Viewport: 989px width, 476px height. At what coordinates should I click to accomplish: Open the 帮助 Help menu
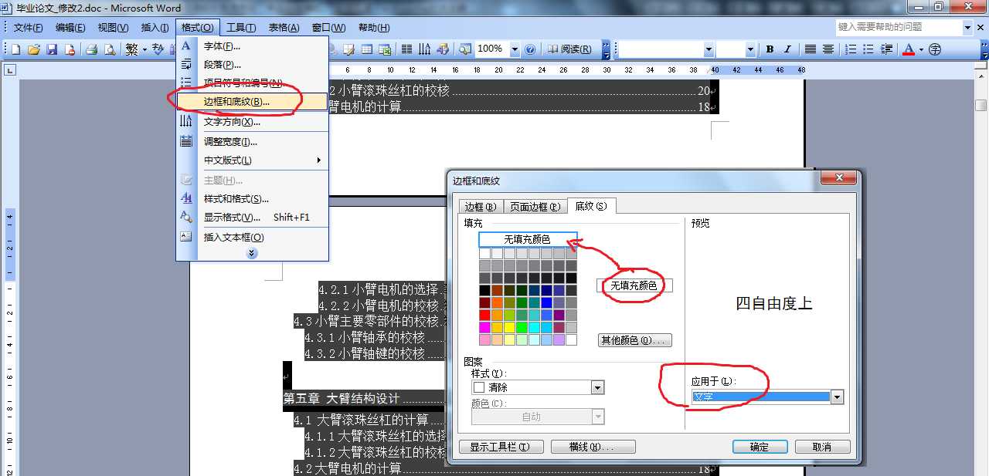[373, 28]
